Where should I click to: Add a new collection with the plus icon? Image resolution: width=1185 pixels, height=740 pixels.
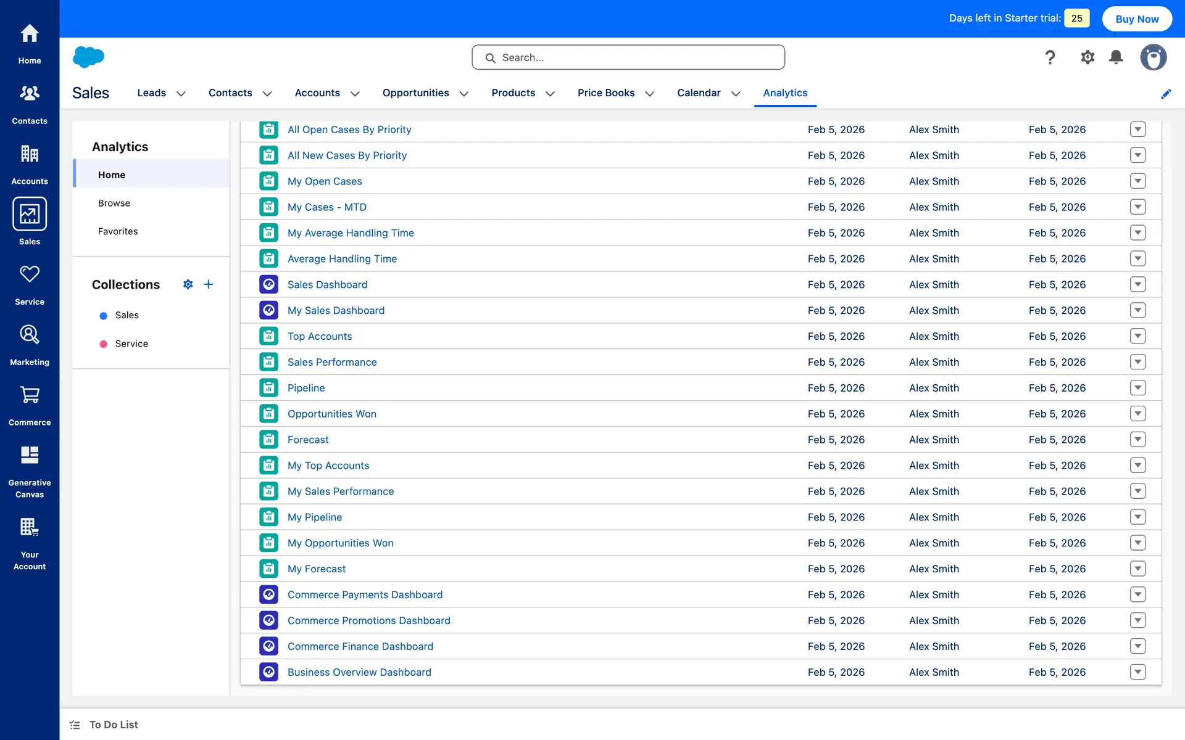click(x=209, y=284)
